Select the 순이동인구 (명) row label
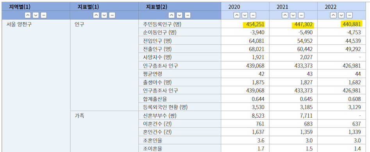This screenshot has width=370, height=152. [159, 32]
